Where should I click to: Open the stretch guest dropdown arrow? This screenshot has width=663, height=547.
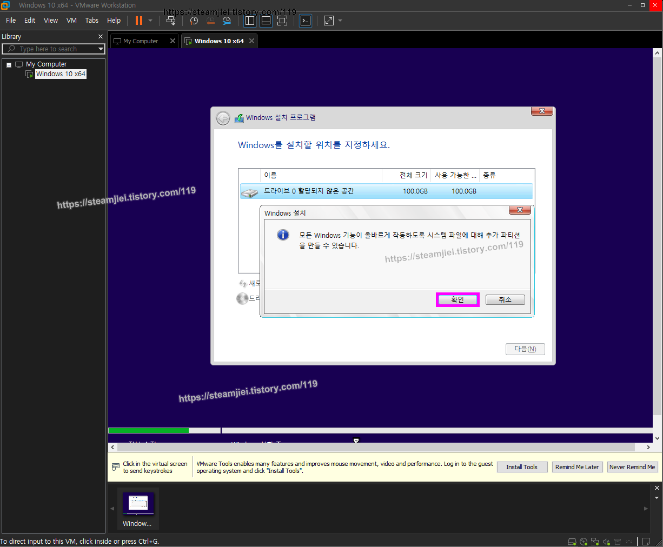pos(340,21)
